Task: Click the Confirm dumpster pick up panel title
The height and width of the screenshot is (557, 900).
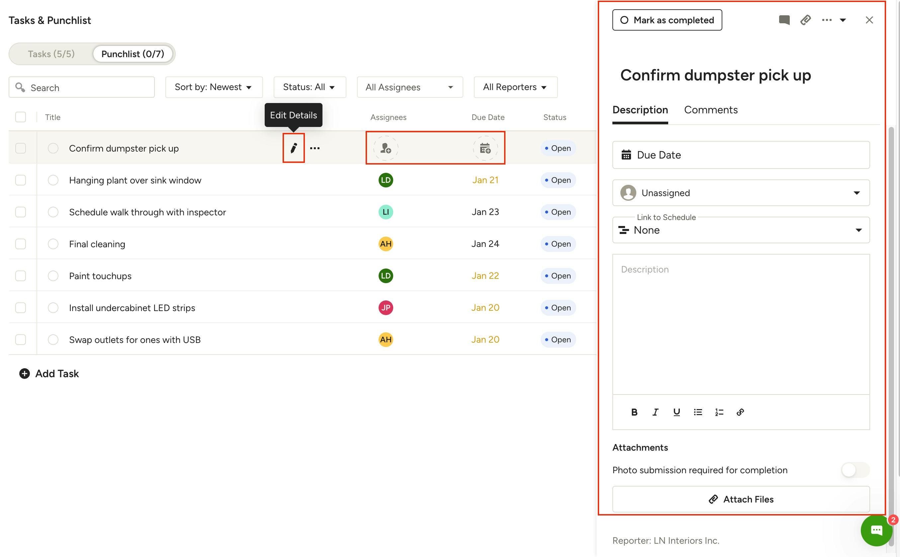Action: 715,75
